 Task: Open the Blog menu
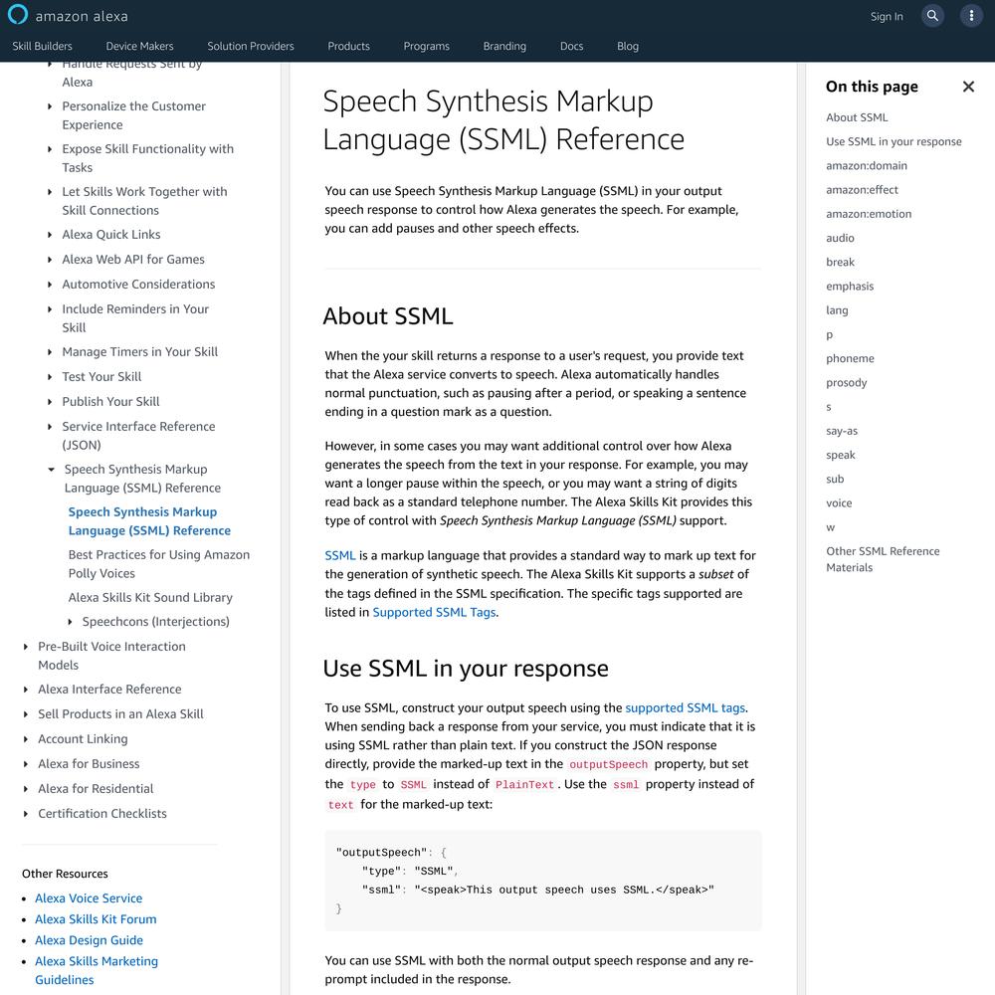click(628, 46)
